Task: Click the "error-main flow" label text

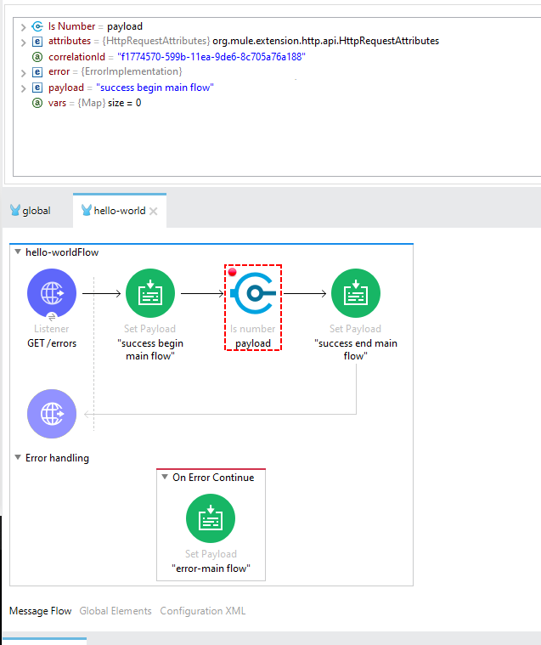Action: 211,568
